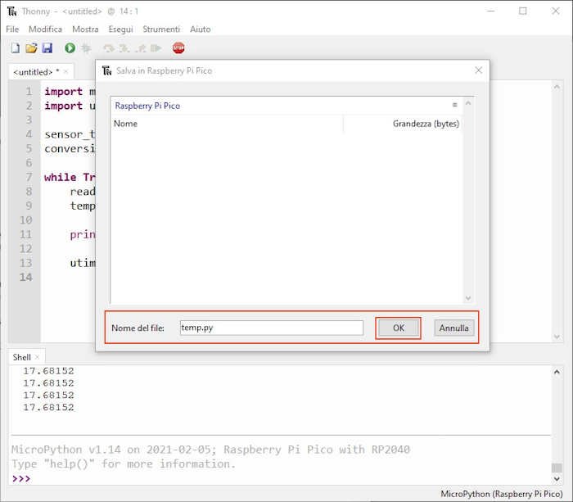Close the Shell panel tab
Screen dimensions: 573x502
pyautogui.click(x=38, y=357)
